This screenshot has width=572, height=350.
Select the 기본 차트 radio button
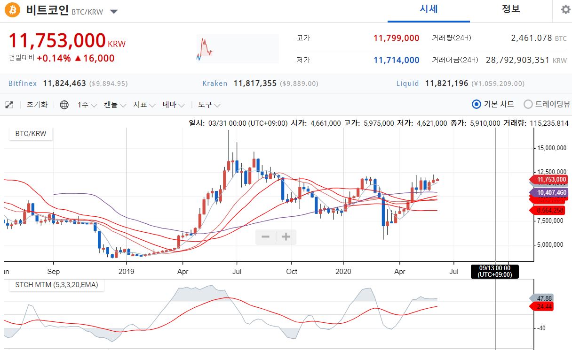click(x=477, y=105)
